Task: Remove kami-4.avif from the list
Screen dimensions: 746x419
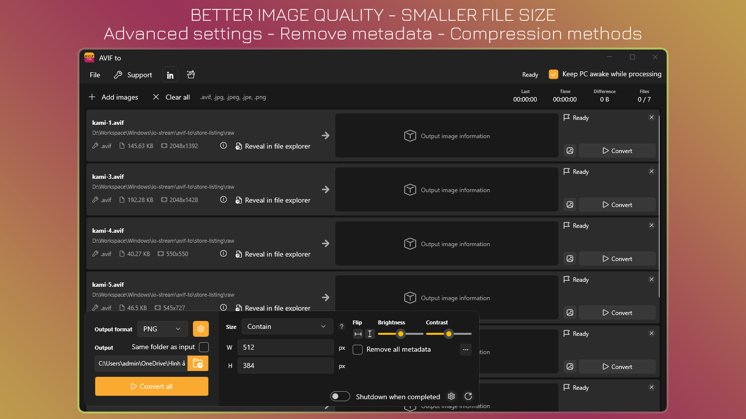Action: (651, 225)
